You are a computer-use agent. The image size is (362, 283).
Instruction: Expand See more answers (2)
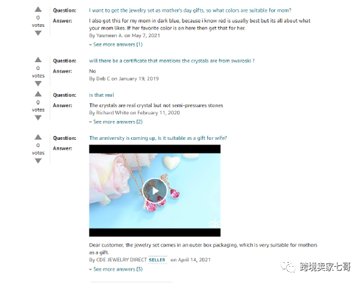(116, 122)
